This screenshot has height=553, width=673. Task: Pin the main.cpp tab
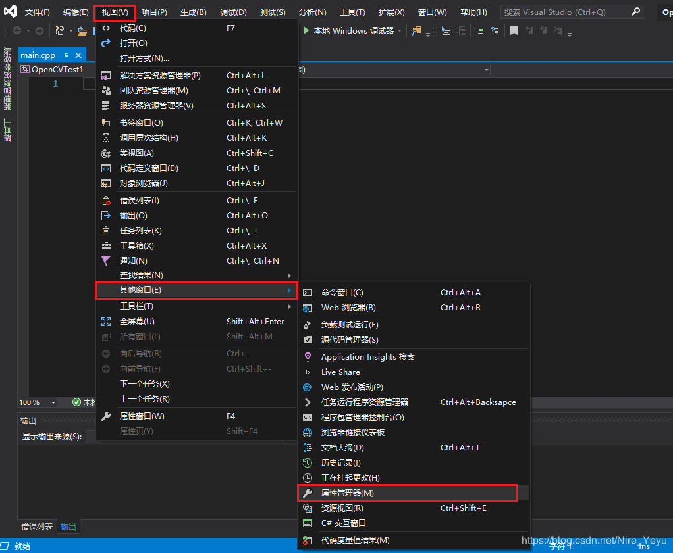(66, 55)
